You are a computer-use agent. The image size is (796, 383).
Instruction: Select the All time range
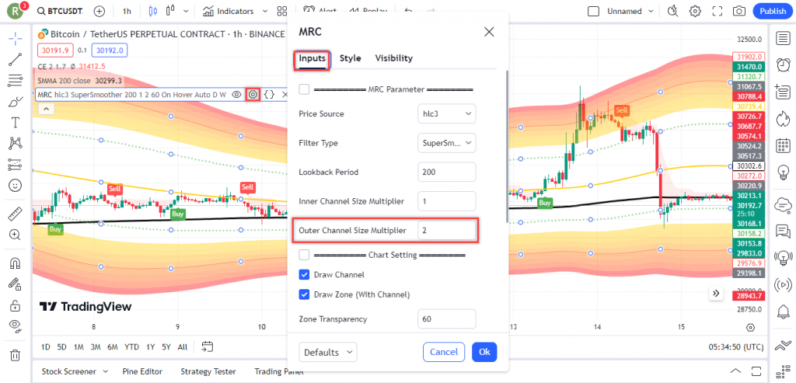point(183,347)
